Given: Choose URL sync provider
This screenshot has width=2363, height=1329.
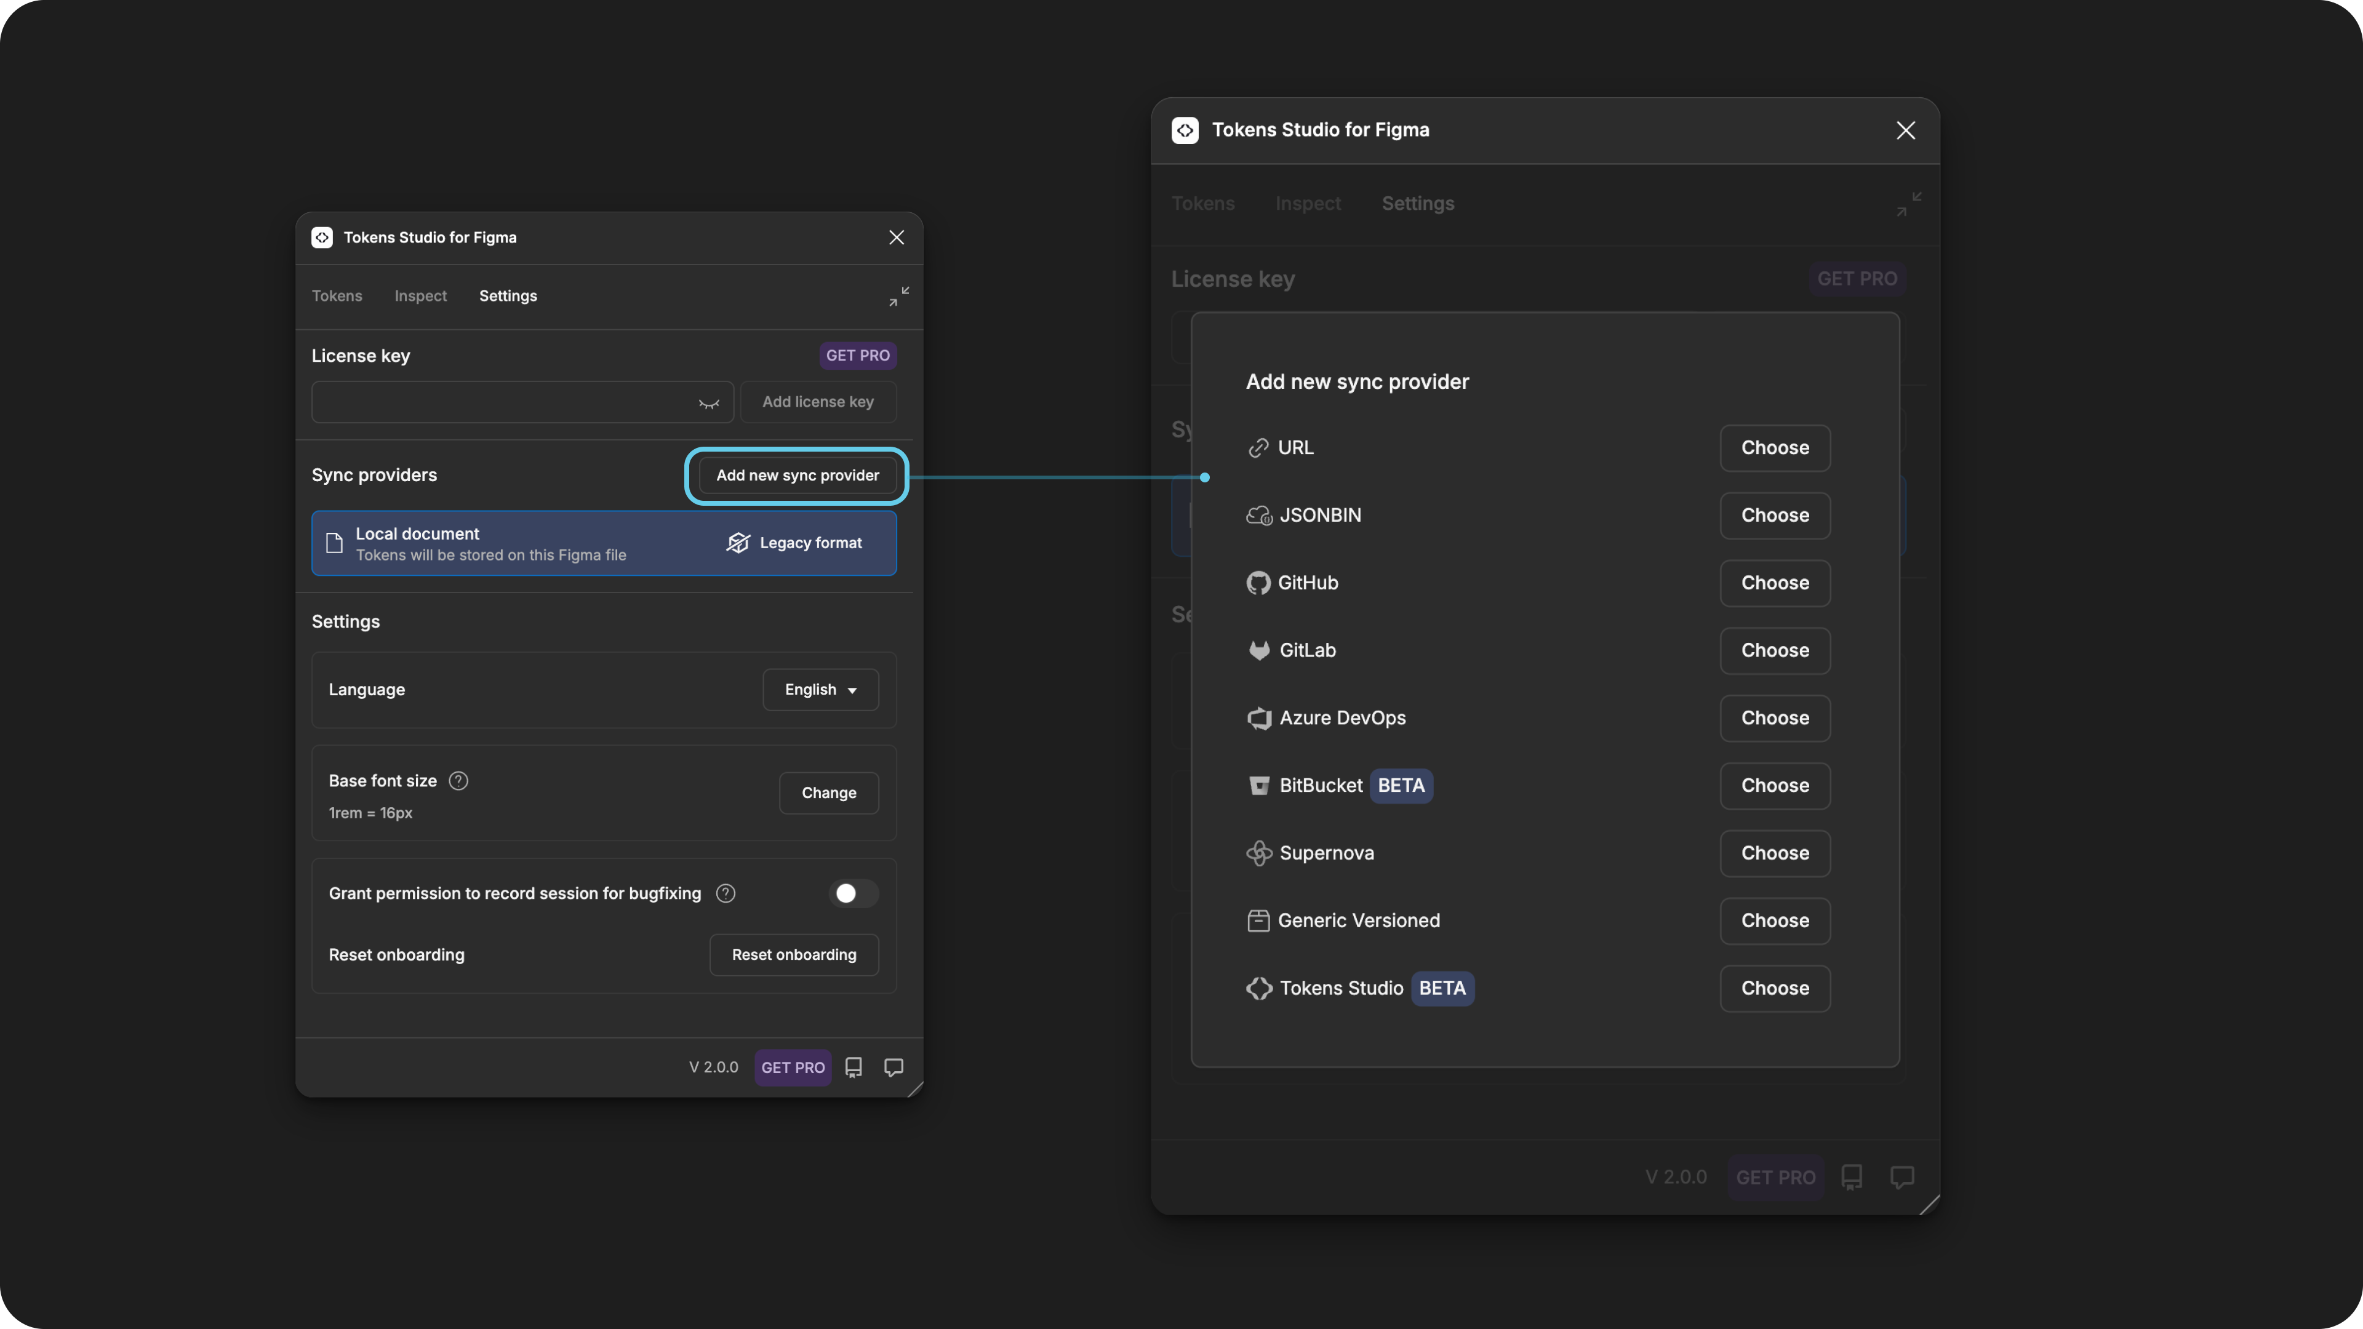Looking at the screenshot, I should coord(1775,447).
